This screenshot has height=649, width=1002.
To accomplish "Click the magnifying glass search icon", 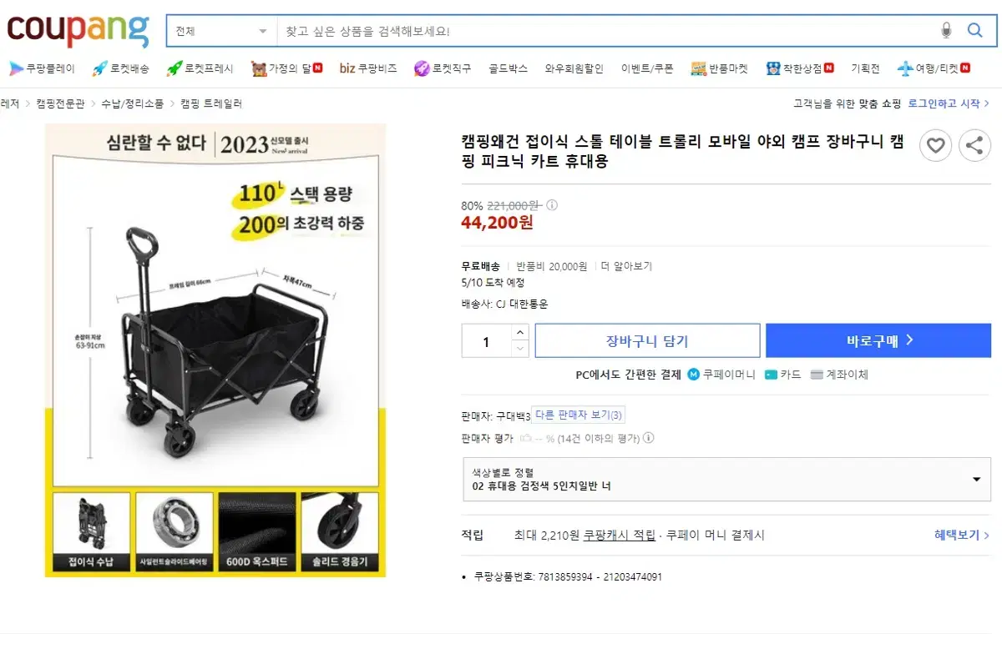I will pos(974,31).
